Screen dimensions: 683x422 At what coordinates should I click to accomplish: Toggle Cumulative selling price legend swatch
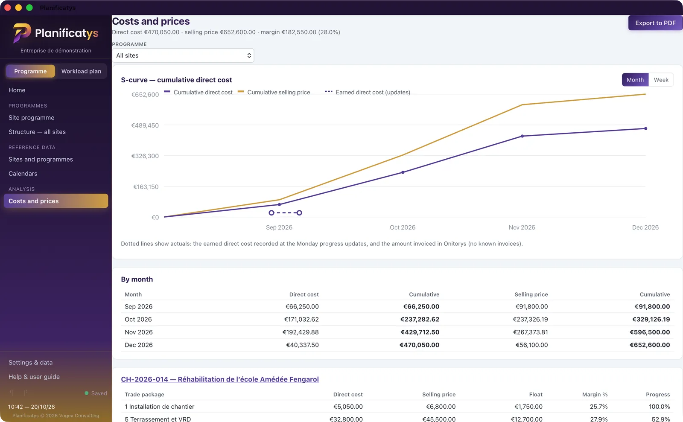point(241,92)
